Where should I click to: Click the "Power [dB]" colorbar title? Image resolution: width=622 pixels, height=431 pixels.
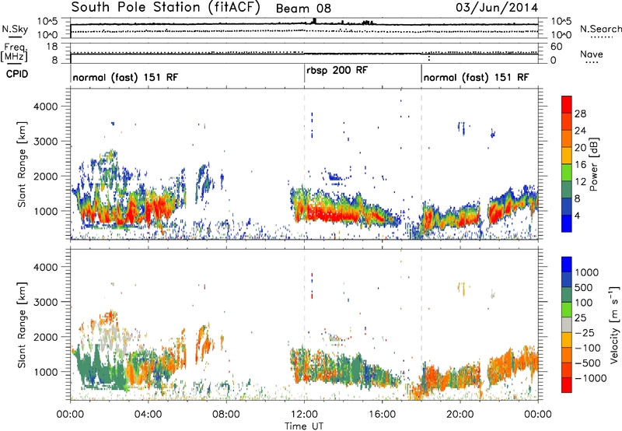point(593,164)
